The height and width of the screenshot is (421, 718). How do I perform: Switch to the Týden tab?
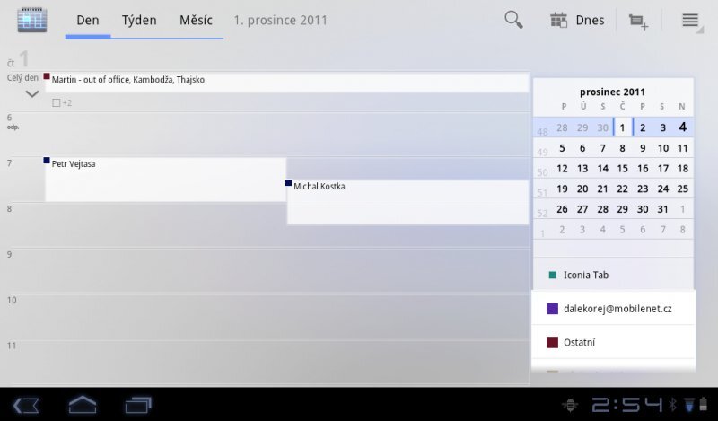[139, 21]
